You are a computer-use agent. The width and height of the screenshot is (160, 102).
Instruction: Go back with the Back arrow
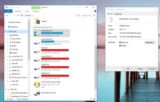(7, 15)
